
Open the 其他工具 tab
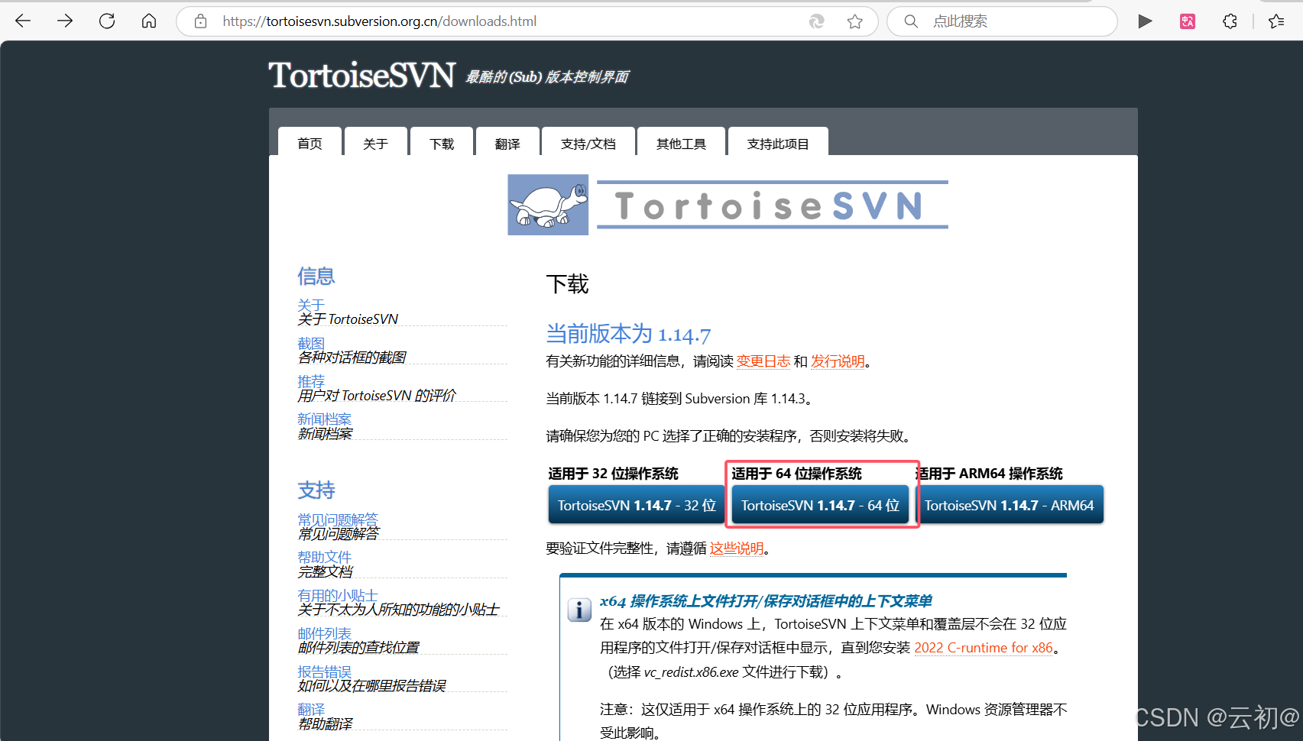click(x=681, y=143)
